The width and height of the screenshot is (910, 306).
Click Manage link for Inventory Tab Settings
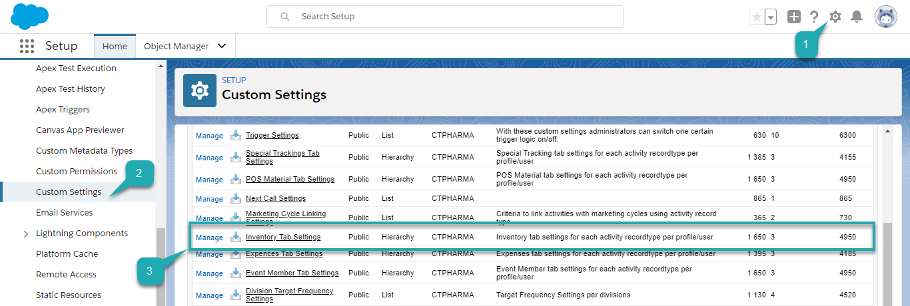coord(209,237)
